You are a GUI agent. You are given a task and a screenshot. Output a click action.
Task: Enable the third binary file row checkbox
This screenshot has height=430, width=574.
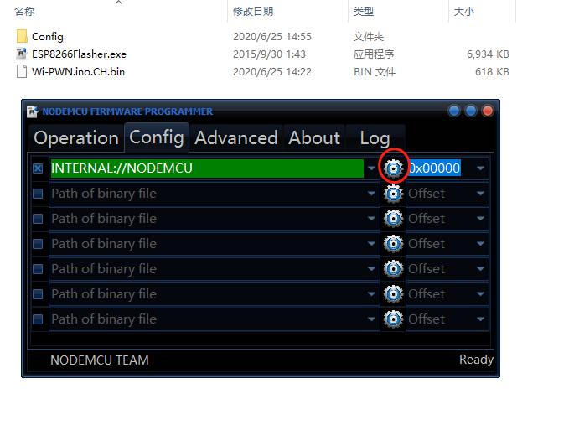point(38,219)
